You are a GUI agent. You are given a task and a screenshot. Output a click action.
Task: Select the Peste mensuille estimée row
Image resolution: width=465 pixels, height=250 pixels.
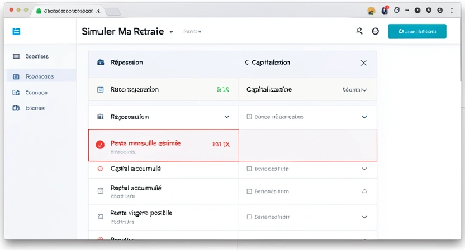[x=163, y=145]
